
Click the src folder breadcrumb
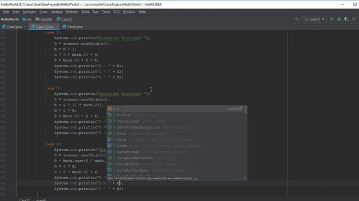pos(27,20)
